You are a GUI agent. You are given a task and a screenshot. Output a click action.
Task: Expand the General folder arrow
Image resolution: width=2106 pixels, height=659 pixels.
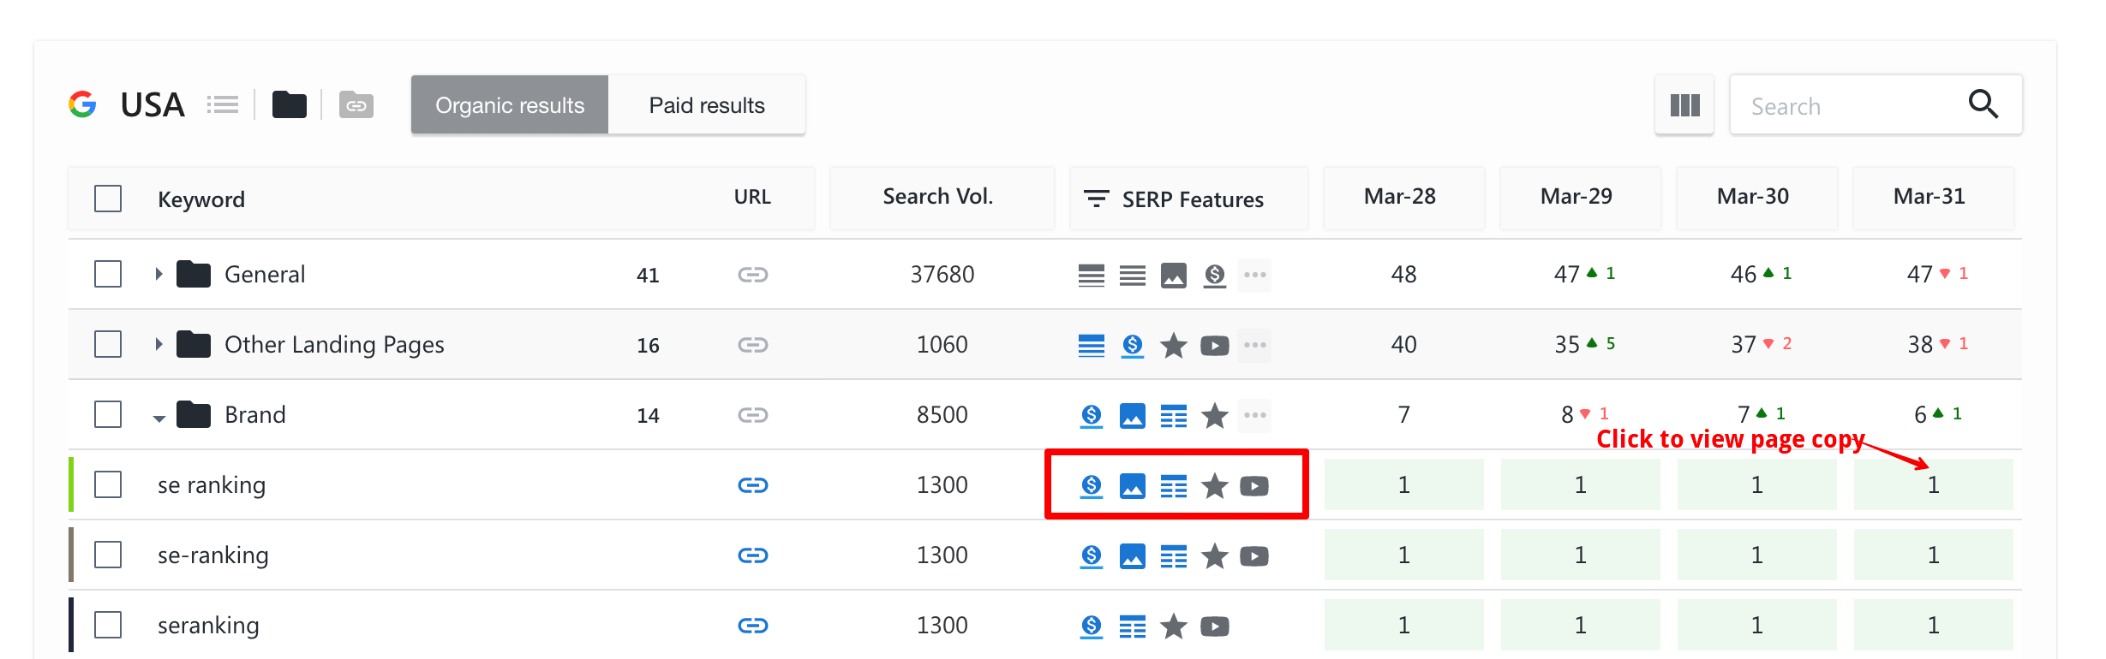[159, 274]
